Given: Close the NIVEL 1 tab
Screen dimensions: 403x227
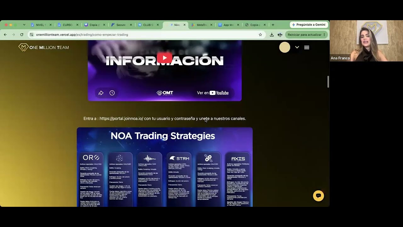Looking at the screenshot, I should click(x=51, y=25).
